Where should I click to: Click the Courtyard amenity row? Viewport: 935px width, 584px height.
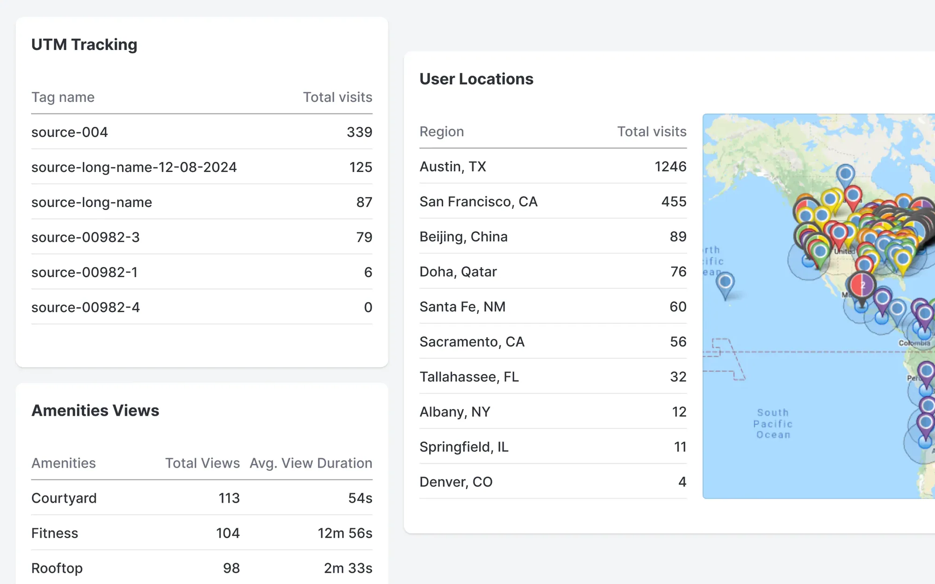coord(202,498)
